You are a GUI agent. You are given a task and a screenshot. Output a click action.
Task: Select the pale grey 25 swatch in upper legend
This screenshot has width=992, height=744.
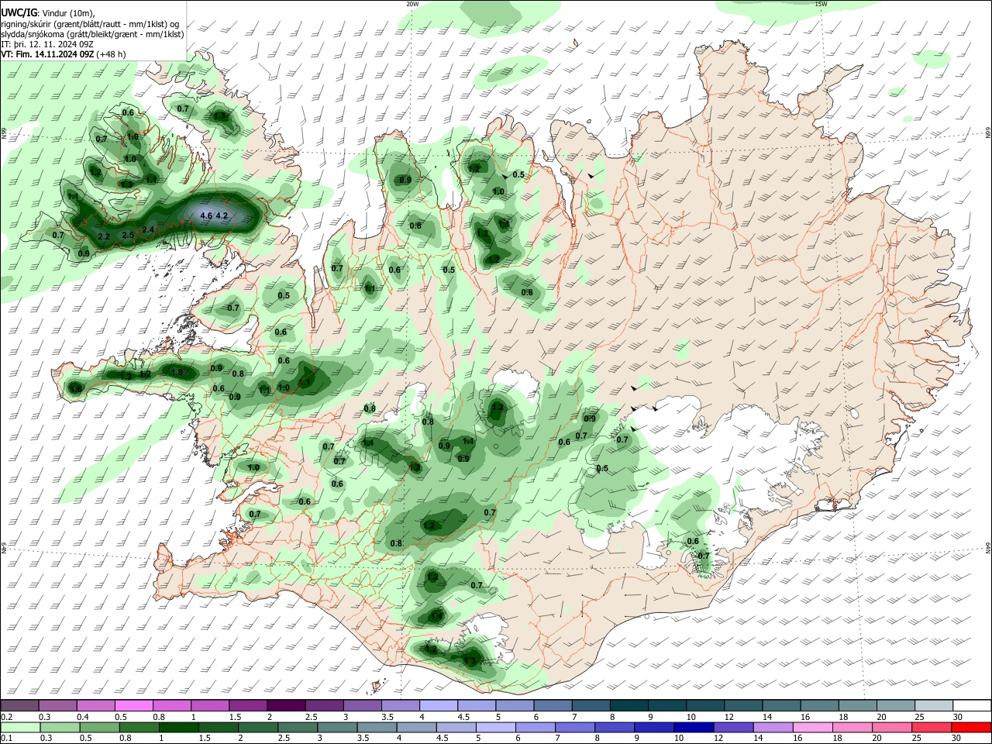coord(933,705)
